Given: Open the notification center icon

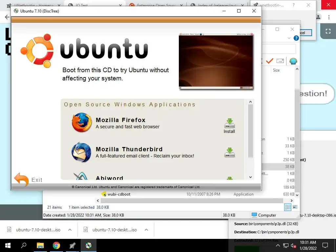Looking at the screenshot, I should pos(325,245).
